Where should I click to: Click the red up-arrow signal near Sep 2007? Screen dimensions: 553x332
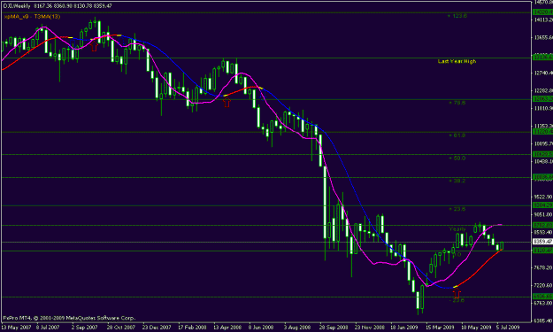click(94, 46)
